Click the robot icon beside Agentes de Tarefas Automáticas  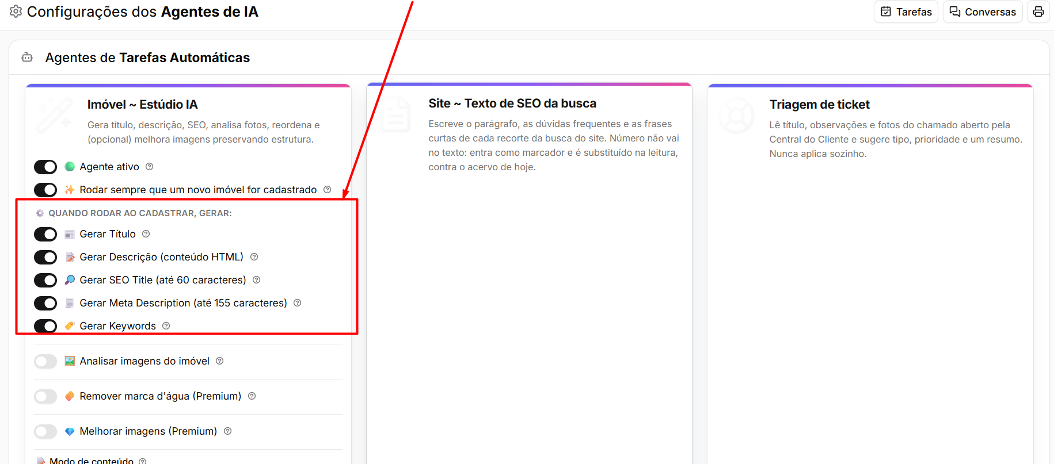click(27, 57)
